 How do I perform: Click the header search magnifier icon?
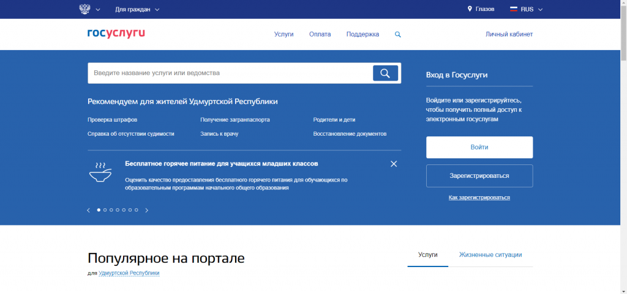point(398,35)
